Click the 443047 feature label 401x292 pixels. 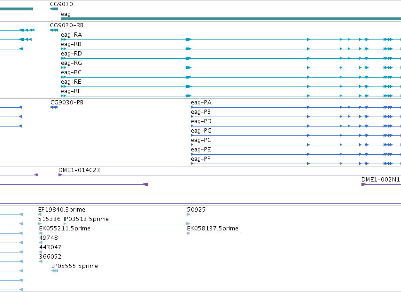pyautogui.click(x=50, y=248)
